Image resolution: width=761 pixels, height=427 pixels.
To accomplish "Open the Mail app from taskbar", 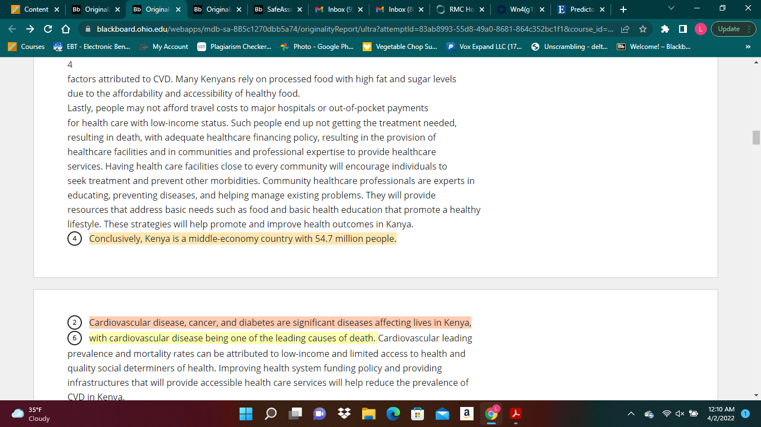I will click(x=442, y=414).
